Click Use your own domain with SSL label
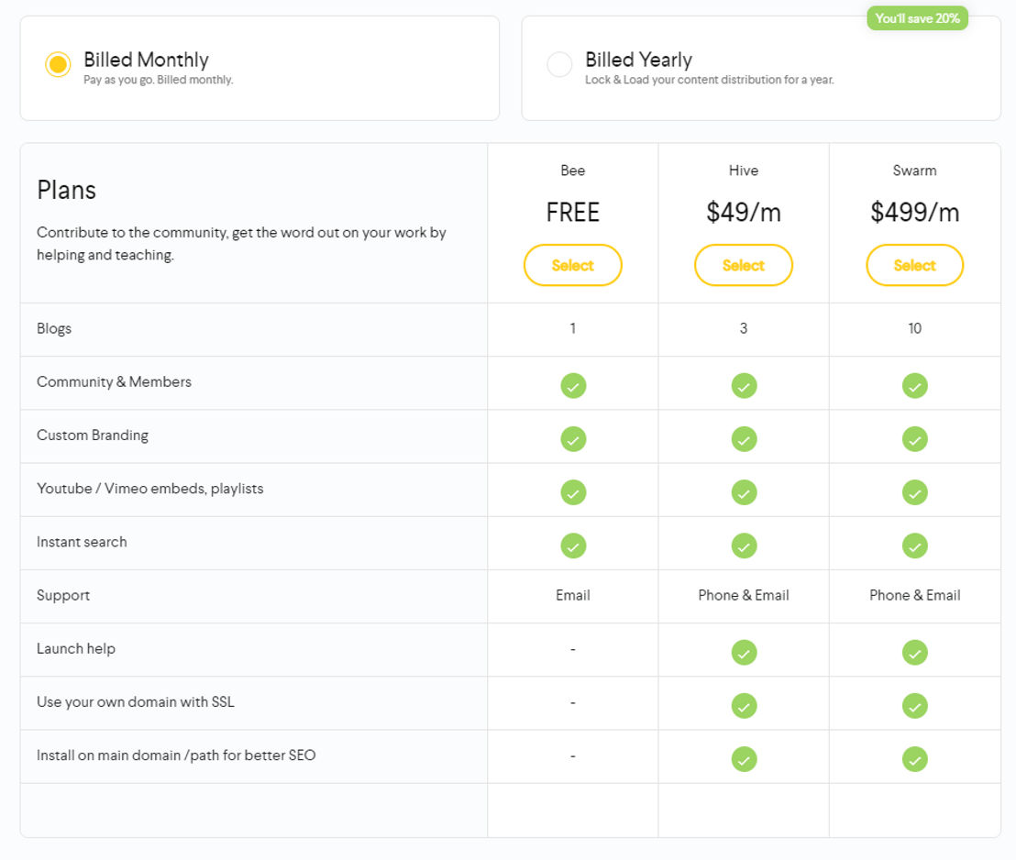 [136, 702]
